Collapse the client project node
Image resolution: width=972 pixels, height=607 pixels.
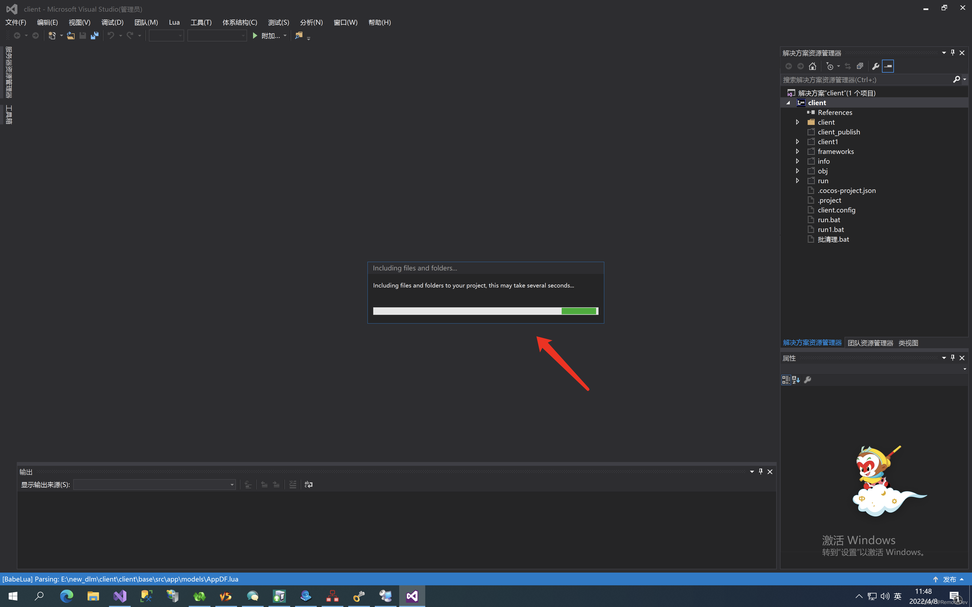tap(788, 103)
